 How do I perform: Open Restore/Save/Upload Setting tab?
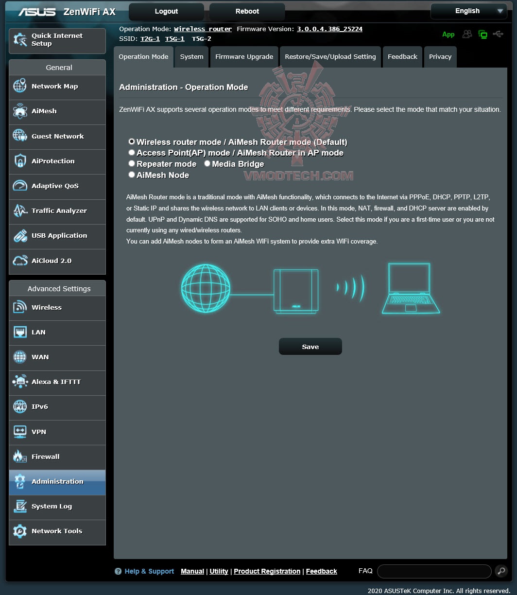click(x=330, y=57)
